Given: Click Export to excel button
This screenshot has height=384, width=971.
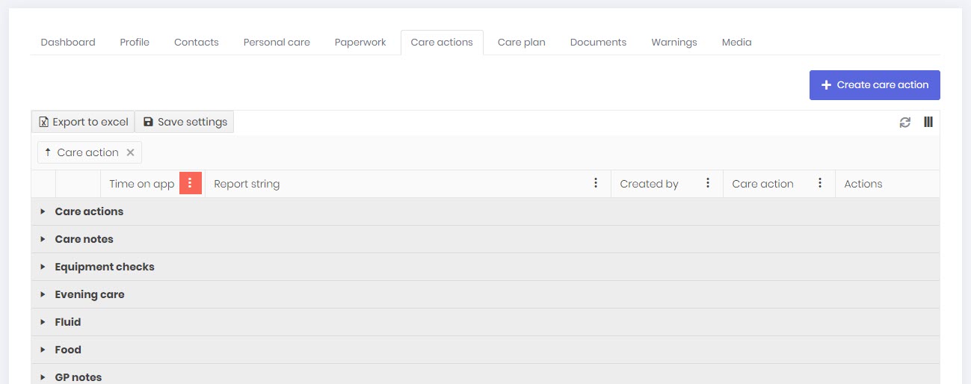Looking at the screenshot, I should coord(83,122).
